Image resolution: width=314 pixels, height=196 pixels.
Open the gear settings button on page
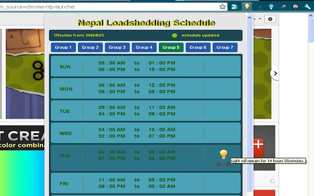(270, 19)
